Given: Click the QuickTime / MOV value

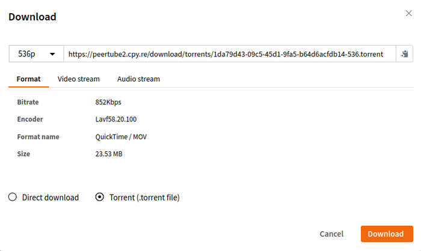Looking at the screenshot, I should click(x=121, y=137).
